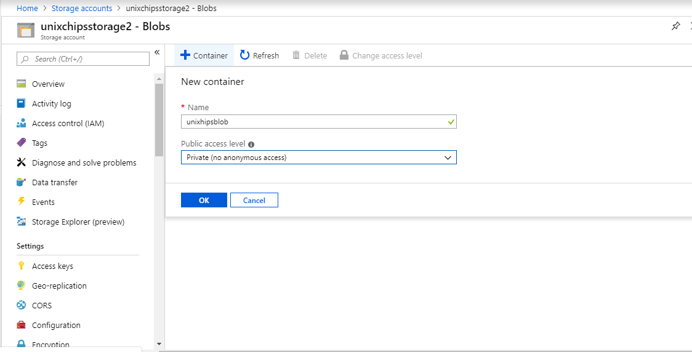Click the Configuration toolbox icon
Screen dimensions: 692x352
point(21,325)
